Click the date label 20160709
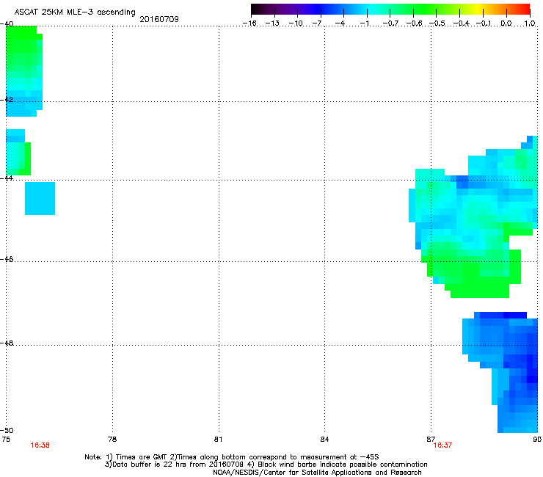This screenshot has height=477, width=543. pos(159,19)
